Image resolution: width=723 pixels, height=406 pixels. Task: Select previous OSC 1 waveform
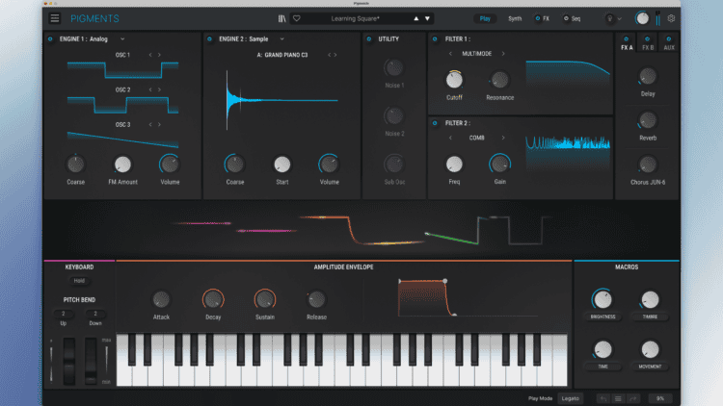[150, 55]
